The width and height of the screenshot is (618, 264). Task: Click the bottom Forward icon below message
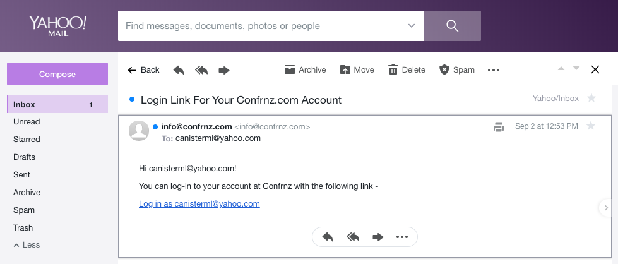tap(378, 237)
